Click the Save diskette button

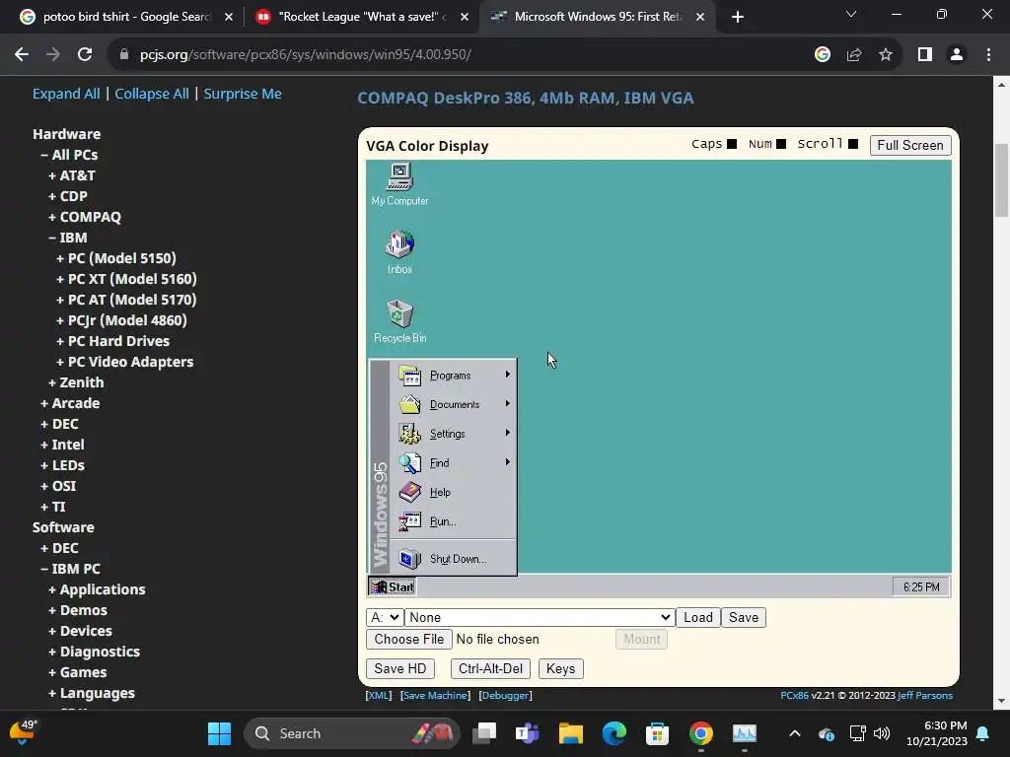pyautogui.click(x=744, y=617)
